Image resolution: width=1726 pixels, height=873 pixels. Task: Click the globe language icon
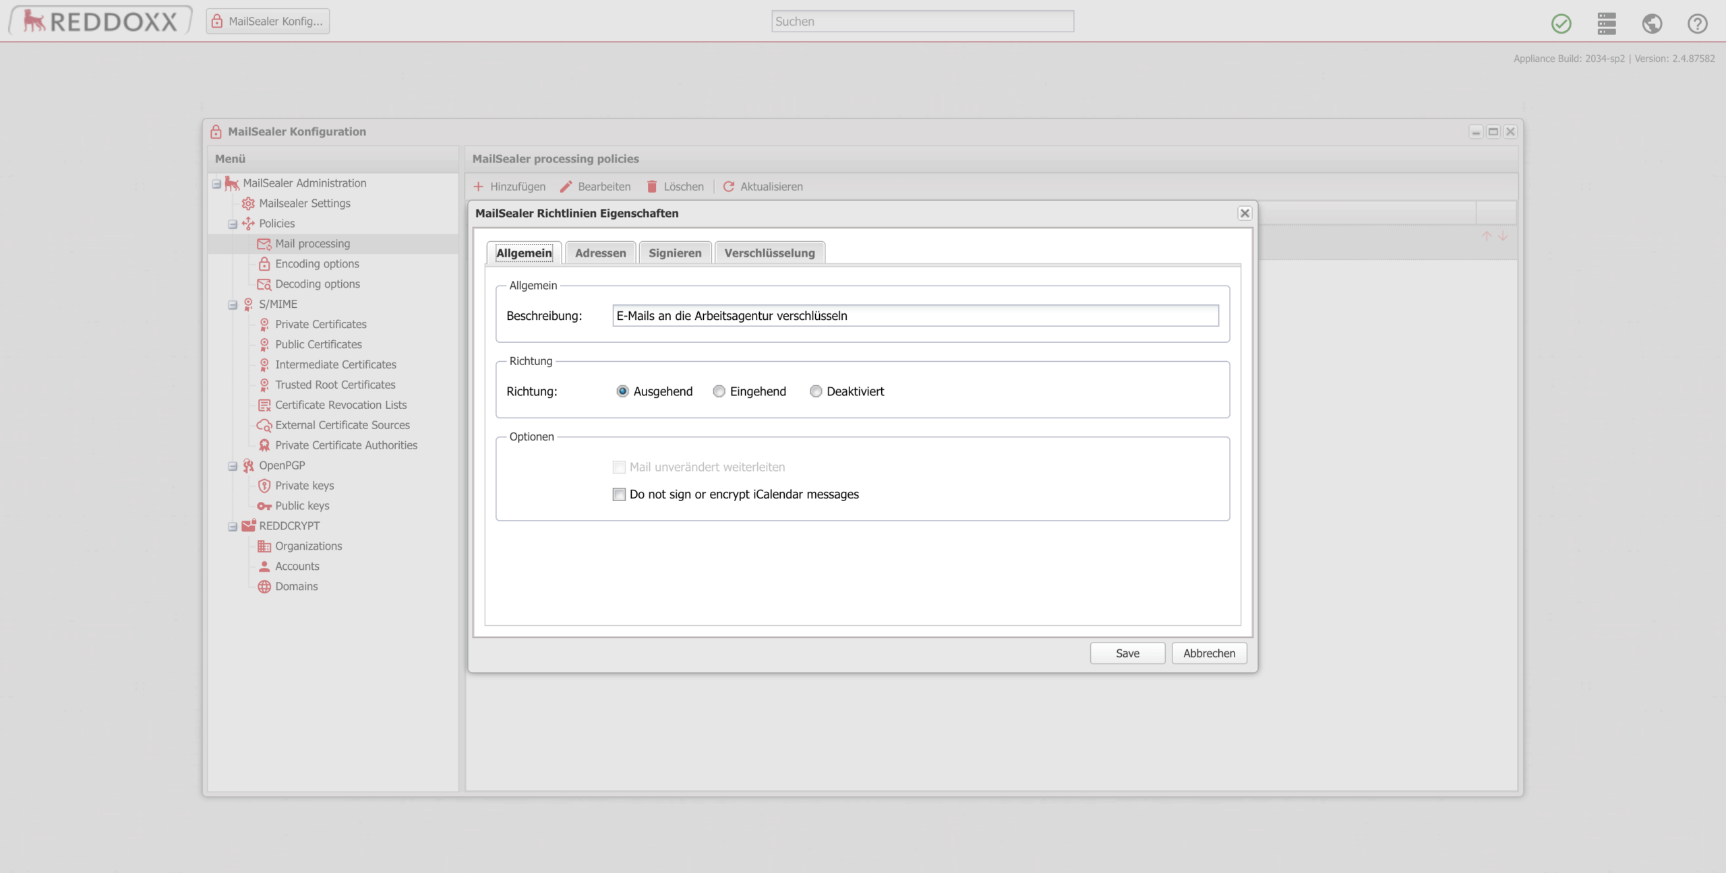(1652, 23)
